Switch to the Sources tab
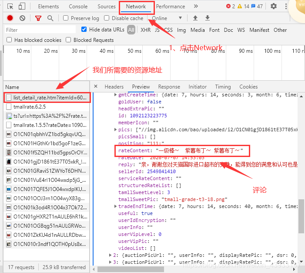Image resolution: width=305 pixels, height=273 pixels. tap(107, 7)
